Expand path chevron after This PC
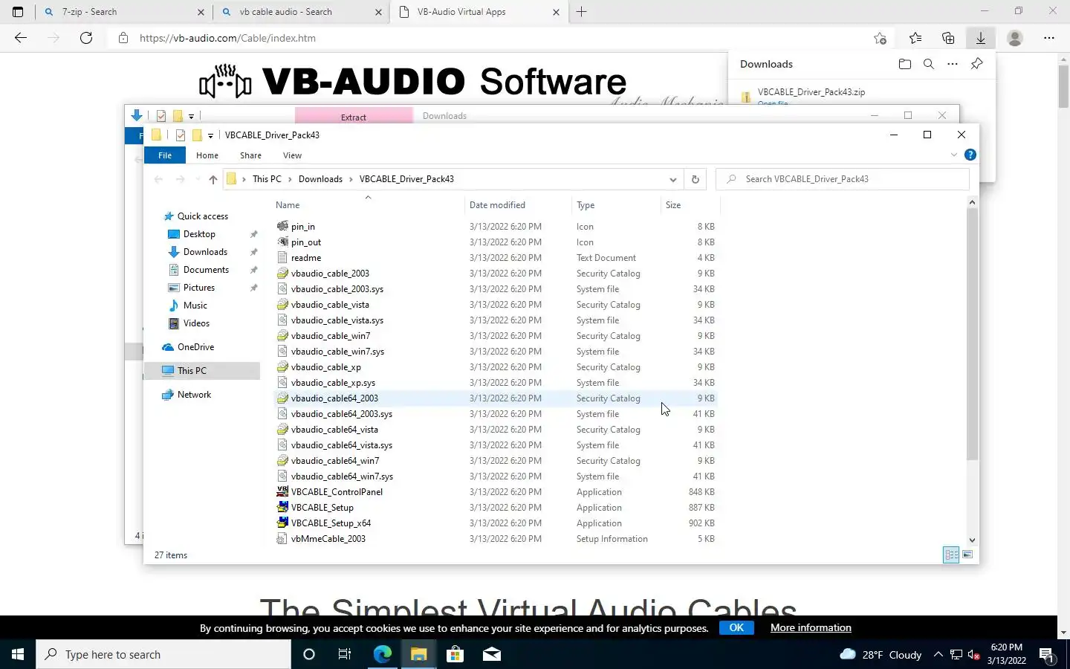The width and height of the screenshot is (1070, 669). click(x=290, y=179)
